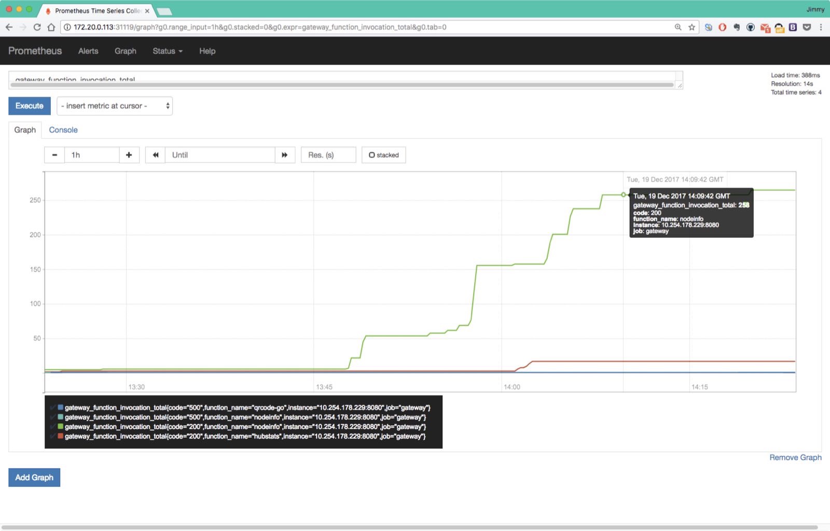Go to the Alerts page in the navbar

point(88,51)
